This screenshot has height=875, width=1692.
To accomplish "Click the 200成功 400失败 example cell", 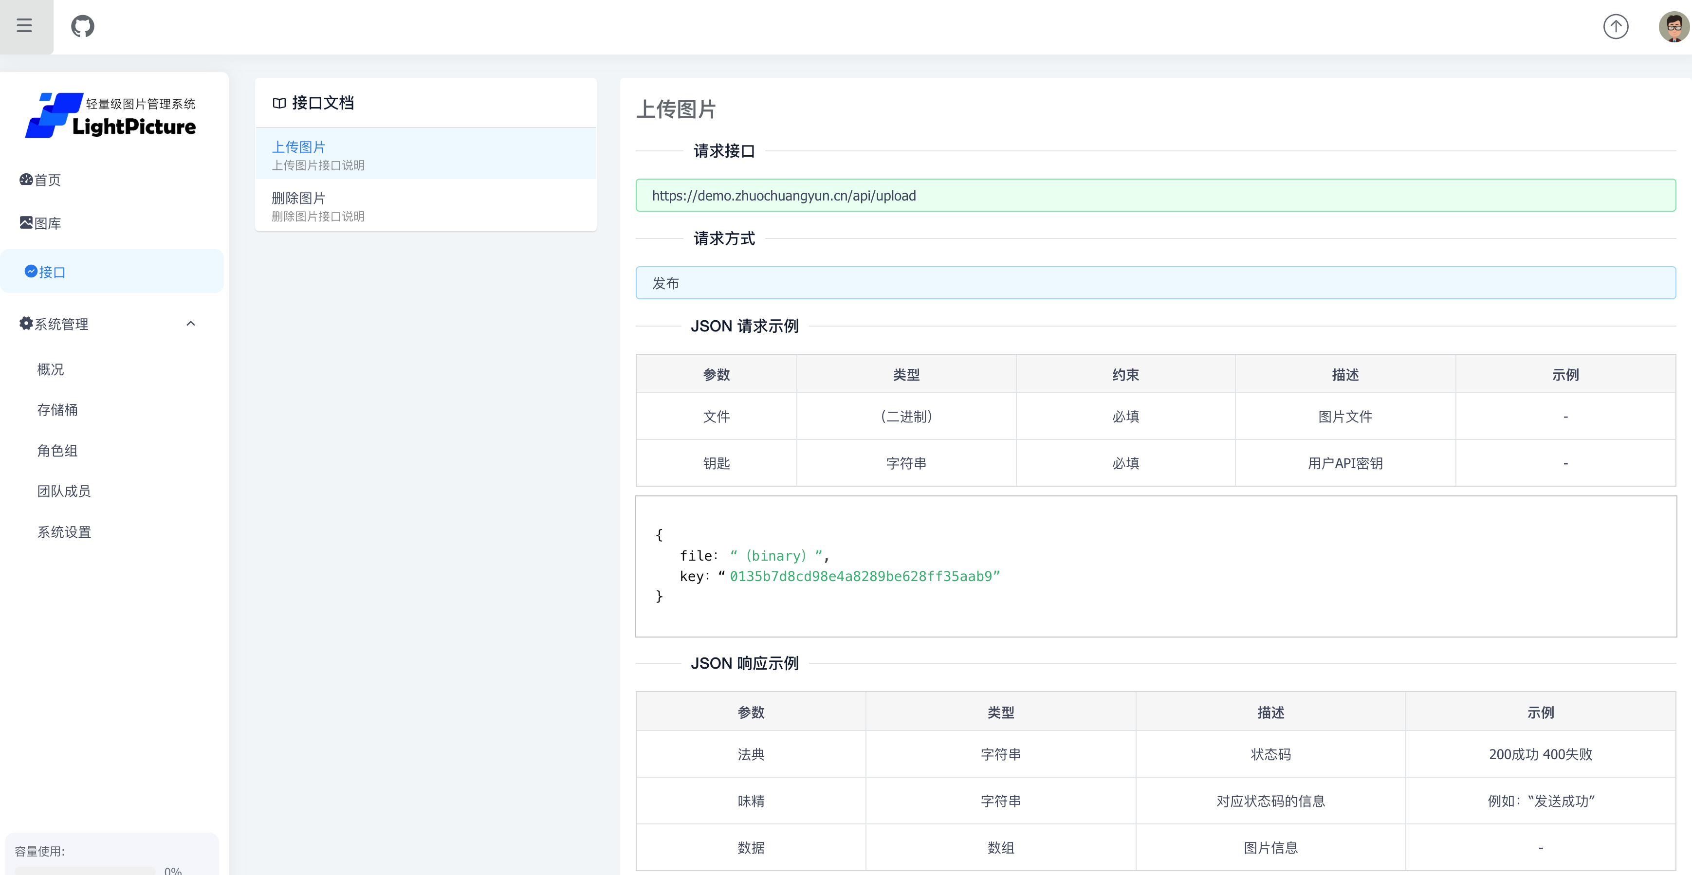I will pos(1540,754).
